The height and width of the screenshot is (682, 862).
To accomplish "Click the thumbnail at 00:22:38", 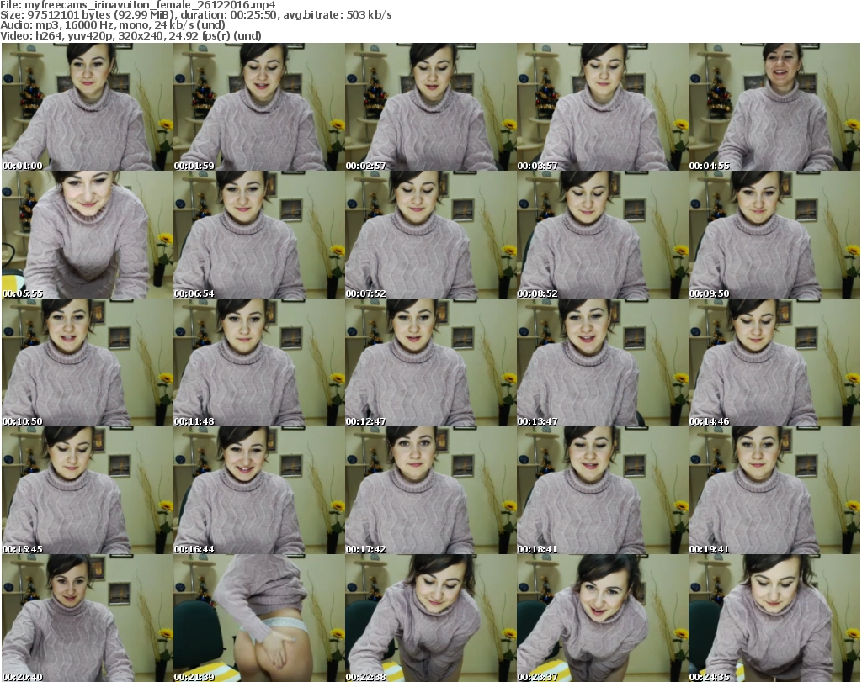I will 430,618.
